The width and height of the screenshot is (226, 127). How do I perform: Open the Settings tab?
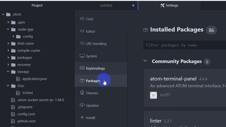coord(169,6)
